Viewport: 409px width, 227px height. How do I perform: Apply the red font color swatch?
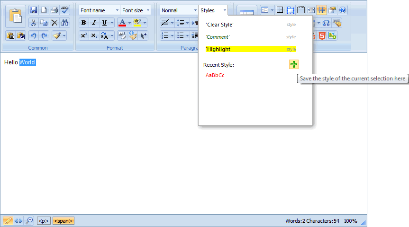(x=122, y=23)
